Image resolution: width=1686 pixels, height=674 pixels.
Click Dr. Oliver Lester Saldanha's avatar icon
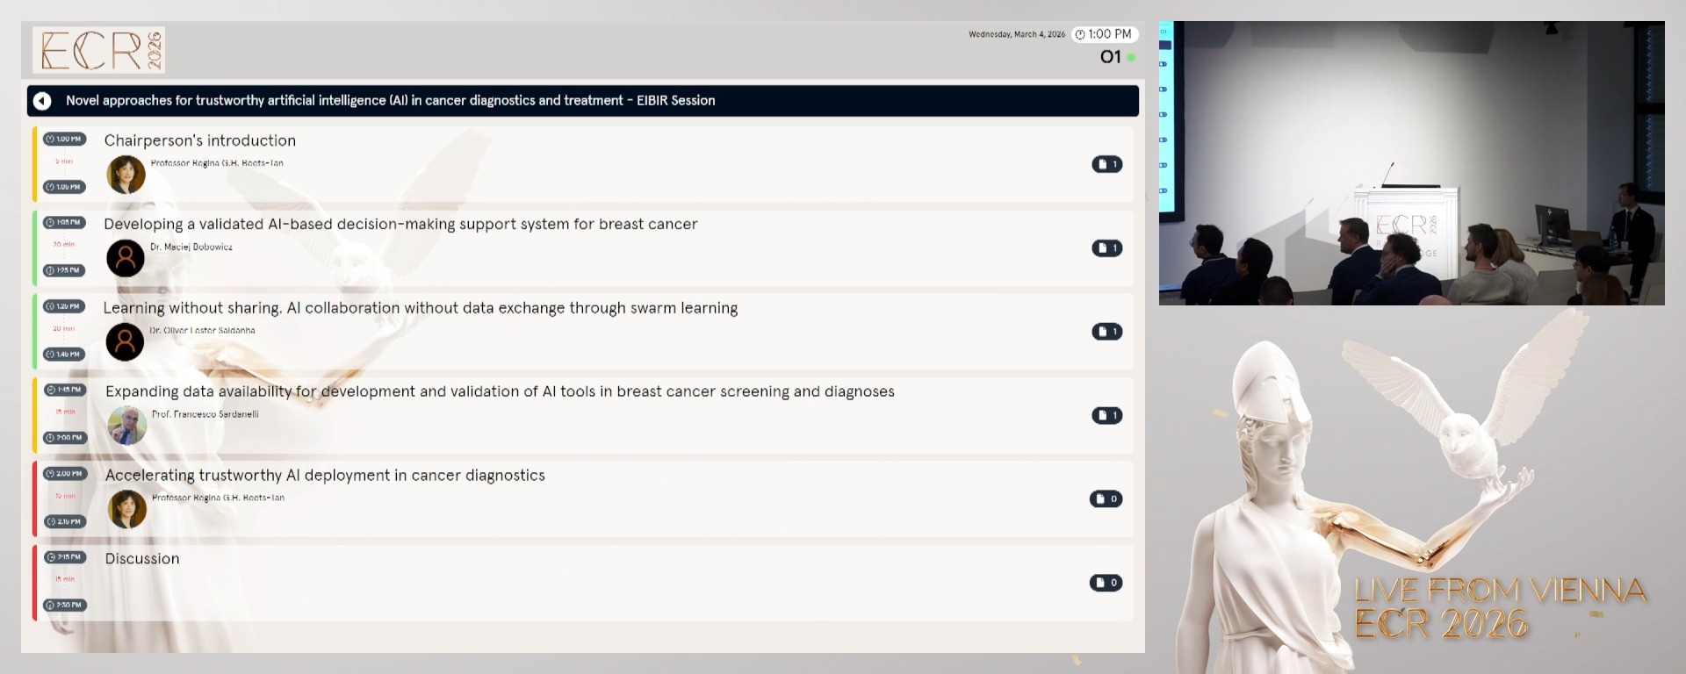[126, 342]
